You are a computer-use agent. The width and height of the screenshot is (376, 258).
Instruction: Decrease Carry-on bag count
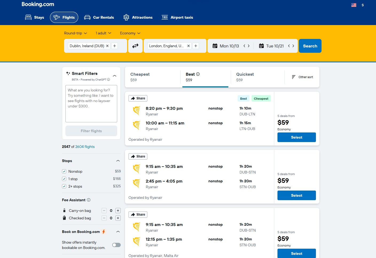pyautogui.click(x=104, y=211)
